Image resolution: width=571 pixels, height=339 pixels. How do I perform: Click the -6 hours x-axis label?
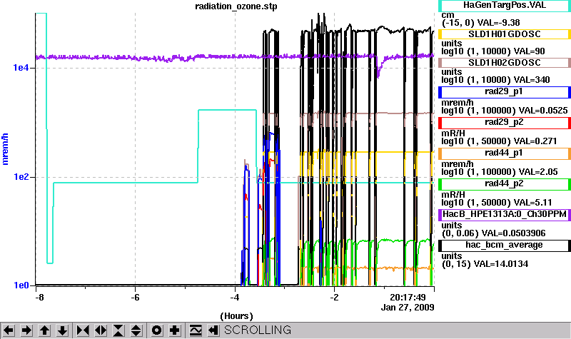[x=135, y=297]
